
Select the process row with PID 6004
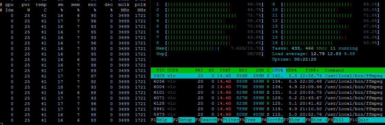[x=268, y=87]
